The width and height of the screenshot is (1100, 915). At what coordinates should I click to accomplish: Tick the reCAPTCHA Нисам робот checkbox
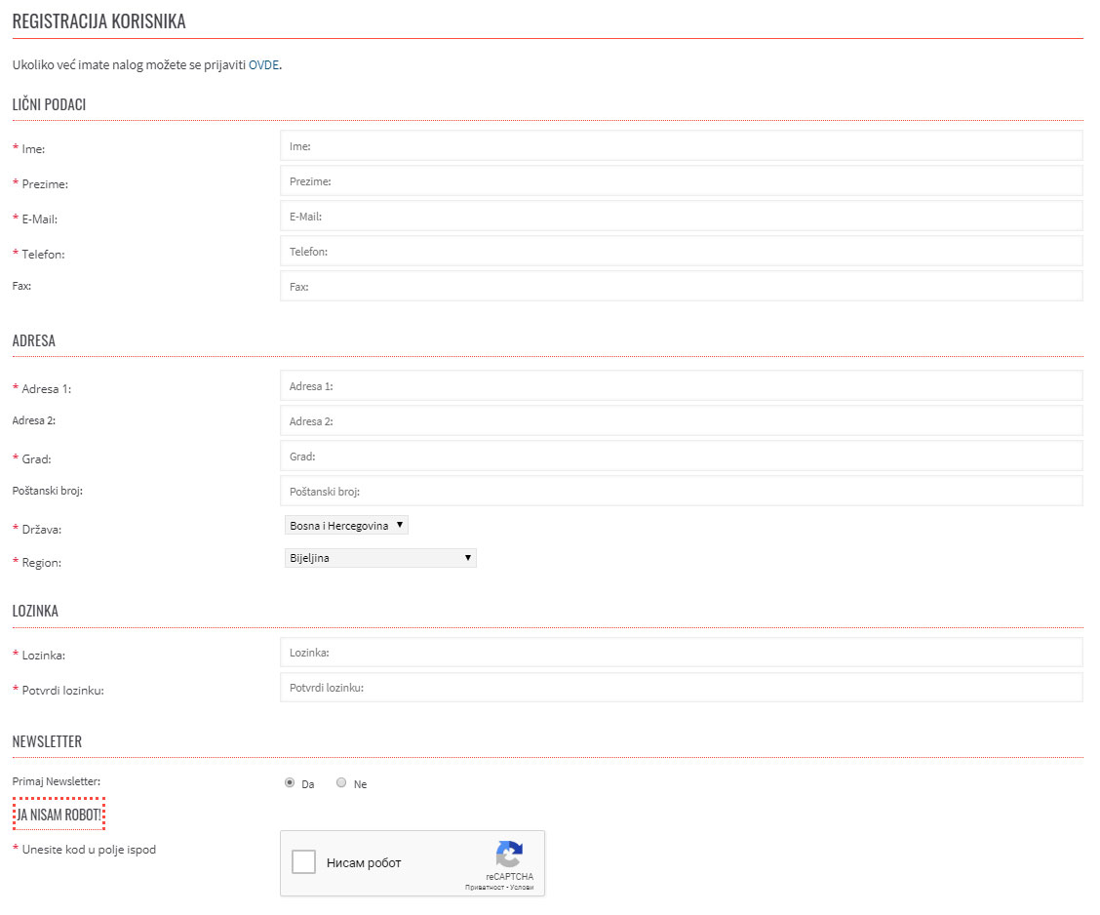(x=303, y=861)
